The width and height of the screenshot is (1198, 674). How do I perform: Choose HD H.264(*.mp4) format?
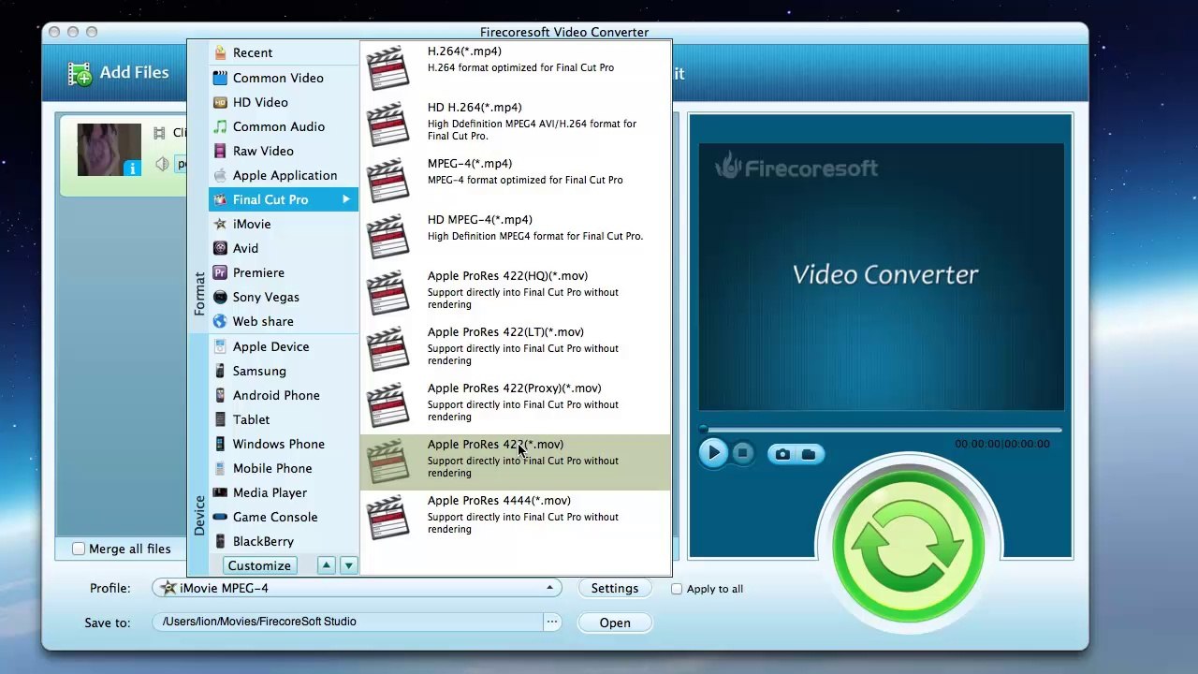[515, 124]
